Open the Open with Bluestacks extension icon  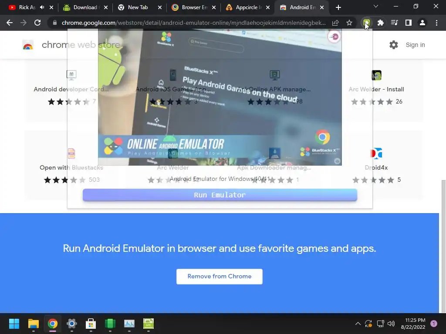[71, 154]
